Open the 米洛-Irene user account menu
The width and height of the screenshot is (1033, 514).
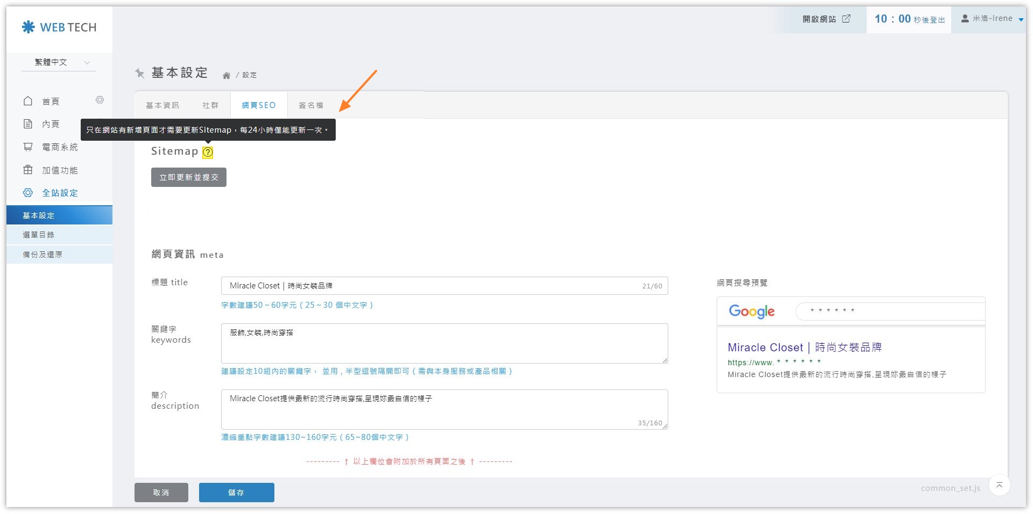(992, 19)
